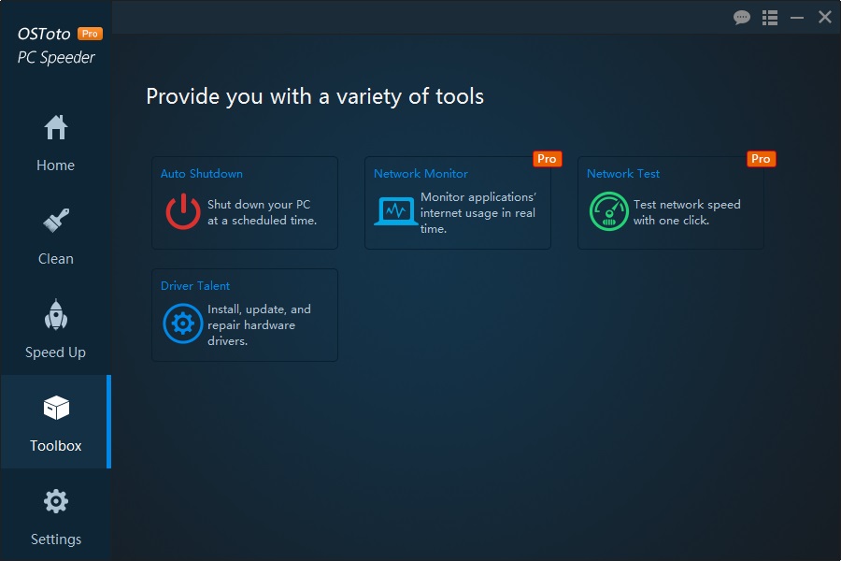The height and width of the screenshot is (561, 841).
Task: Click the Speed Up rocket icon
Action: [56, 314]
